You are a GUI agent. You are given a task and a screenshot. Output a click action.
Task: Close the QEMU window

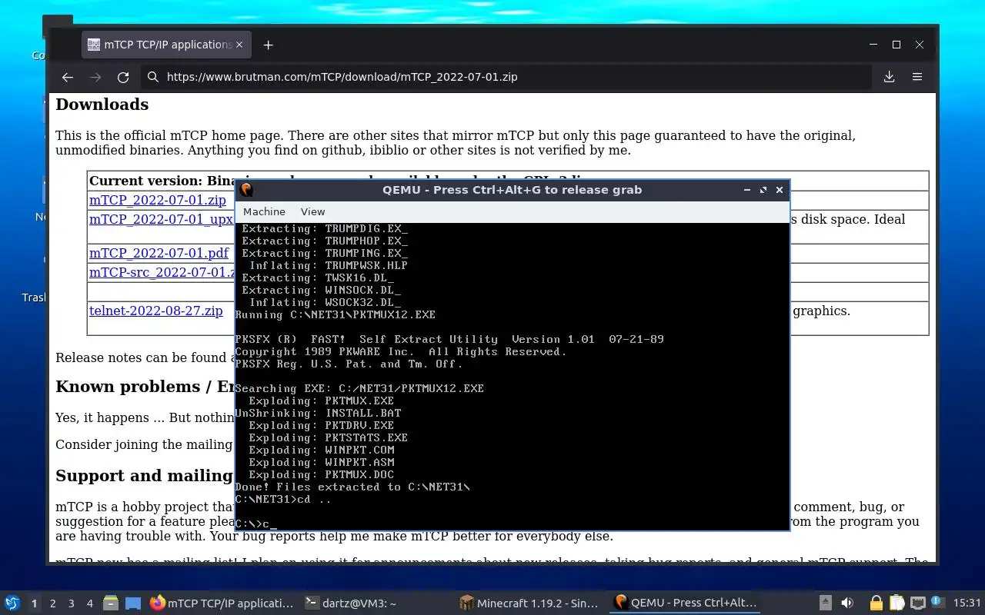point(780,190)
